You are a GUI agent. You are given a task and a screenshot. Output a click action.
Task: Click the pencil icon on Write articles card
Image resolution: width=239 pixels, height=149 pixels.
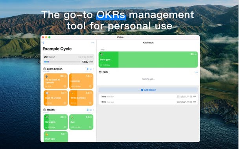point(72,93)
